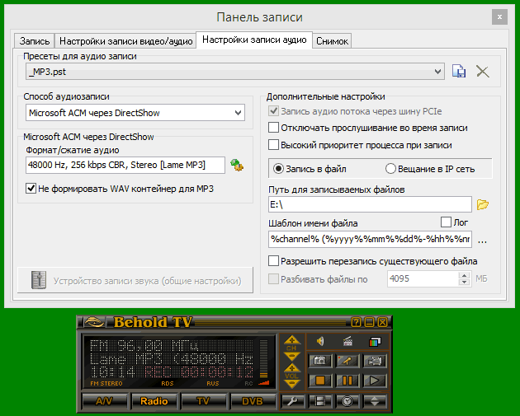520x416 pixels.
Task: Open Behold TV help question button
Action: (x=356, y=322)
